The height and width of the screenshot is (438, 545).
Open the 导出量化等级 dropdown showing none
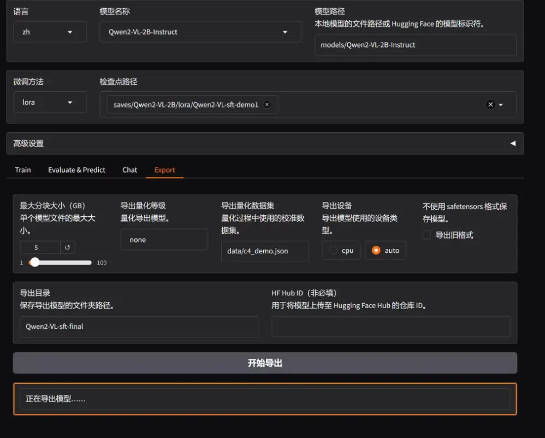pos(164,240)
